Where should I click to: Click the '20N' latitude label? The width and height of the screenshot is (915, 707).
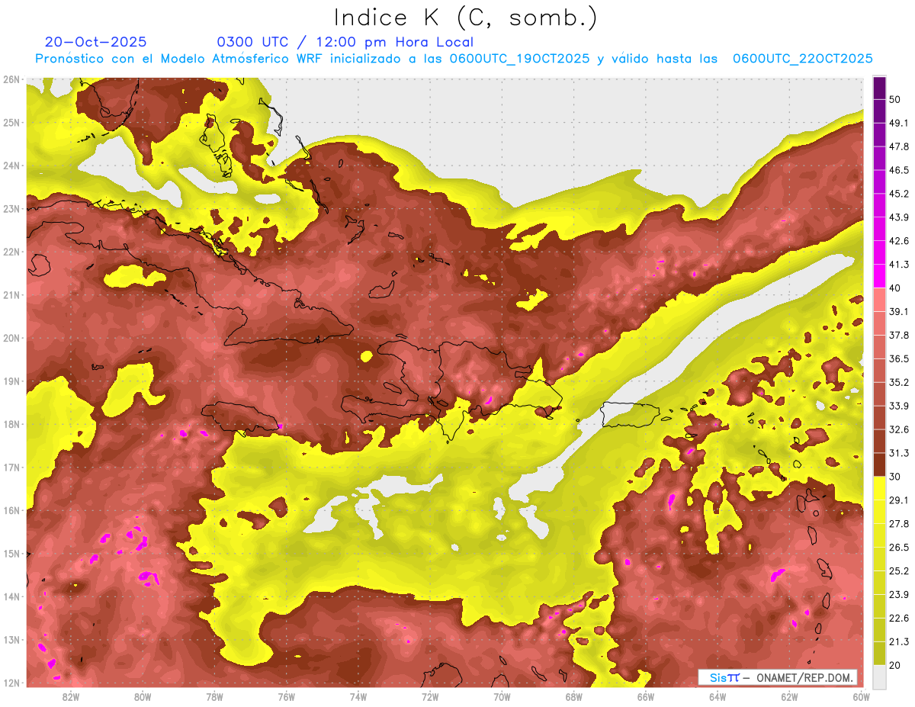click(x=11, y=338)
